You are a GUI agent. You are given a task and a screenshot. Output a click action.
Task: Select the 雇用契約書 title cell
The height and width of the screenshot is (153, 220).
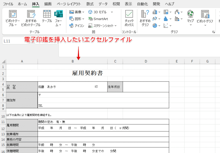(x=88, y=73)
